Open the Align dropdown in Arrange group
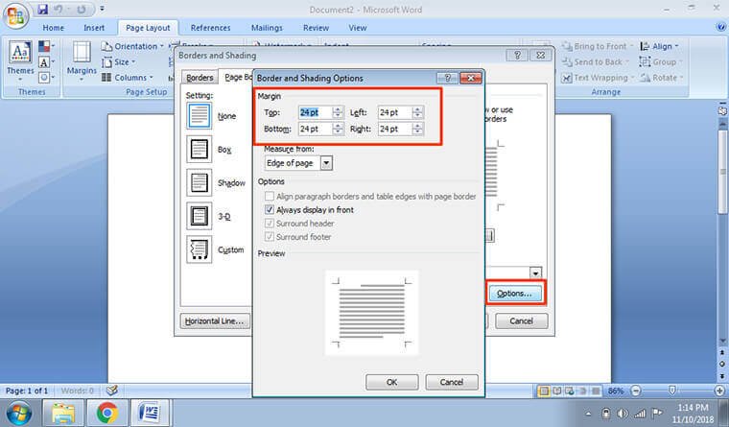Screen dimensions: 729x427 [x=659, y=46]
